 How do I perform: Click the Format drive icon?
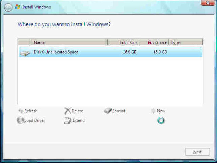tap(108, 111)
